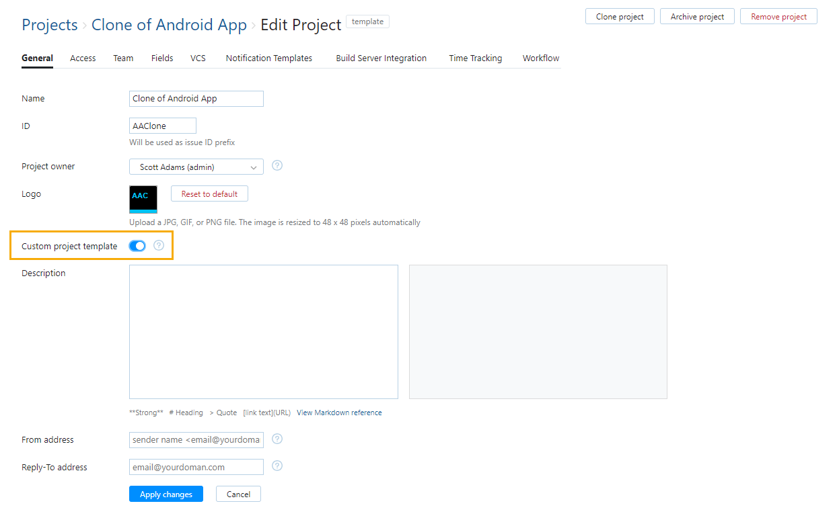This screenshot has width=839, height=520.
Task: Click the Archive project button
Action: coord(697,16)
